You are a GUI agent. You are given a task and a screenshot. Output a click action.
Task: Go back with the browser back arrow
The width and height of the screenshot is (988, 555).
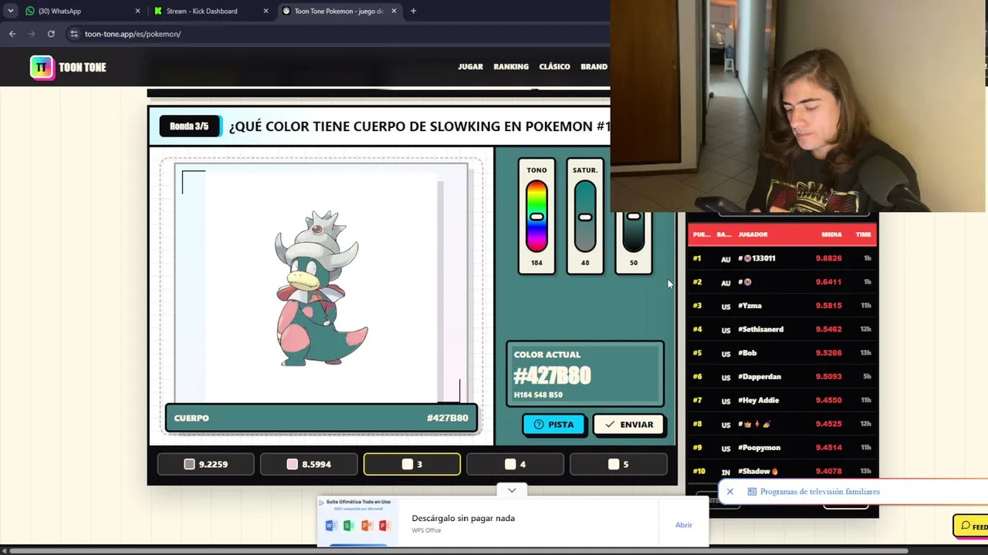click(12, 34)
